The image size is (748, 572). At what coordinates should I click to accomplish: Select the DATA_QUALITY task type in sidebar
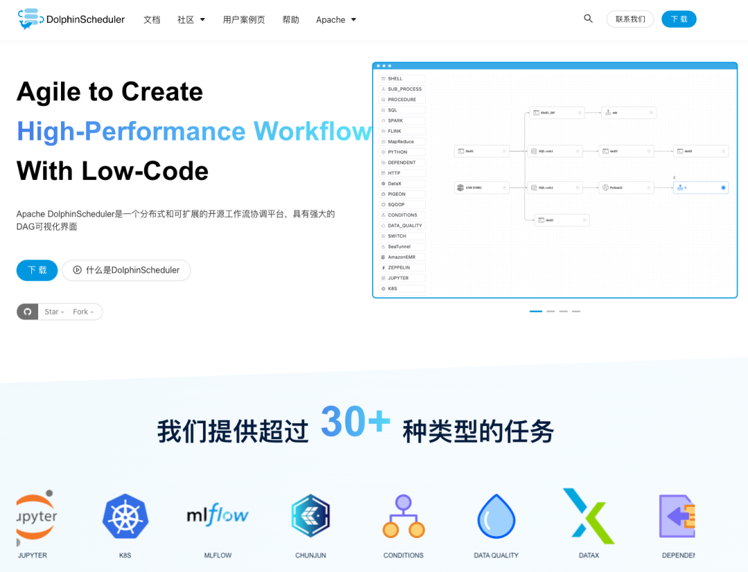pyautogui.click(x=400, y=225)
